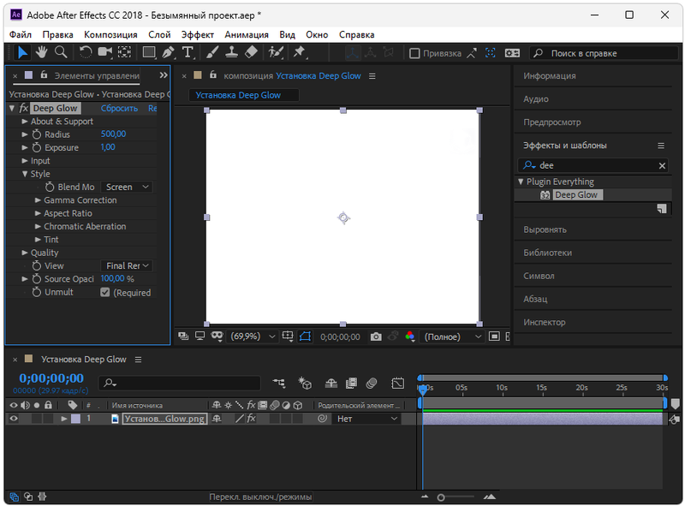
Task: Expand the Gamma Correction group
Action: [x=38, y=200]
